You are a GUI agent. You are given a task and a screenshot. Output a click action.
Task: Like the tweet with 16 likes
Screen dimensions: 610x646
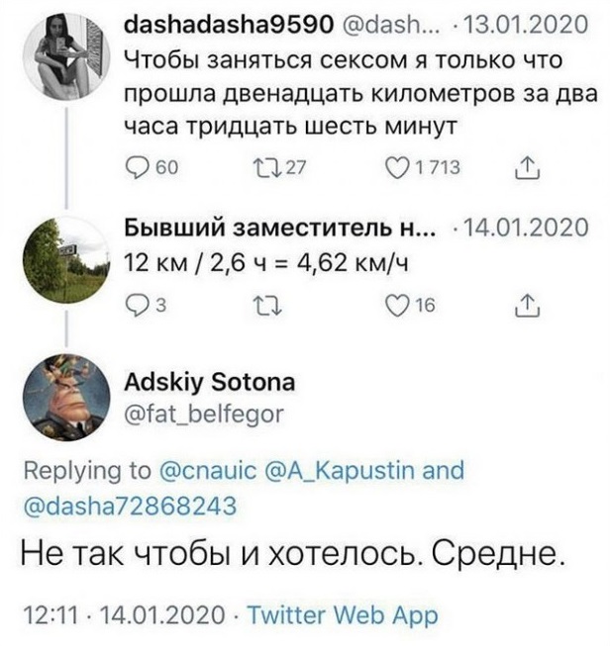[401, 308]
